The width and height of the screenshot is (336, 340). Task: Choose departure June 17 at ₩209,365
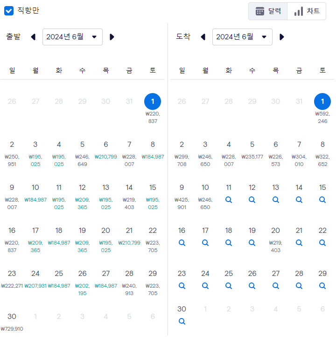click(x=35, y=240)
